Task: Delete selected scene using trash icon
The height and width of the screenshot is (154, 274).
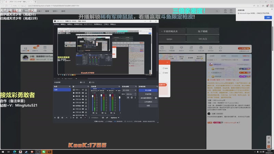Action: pos(58,118)
